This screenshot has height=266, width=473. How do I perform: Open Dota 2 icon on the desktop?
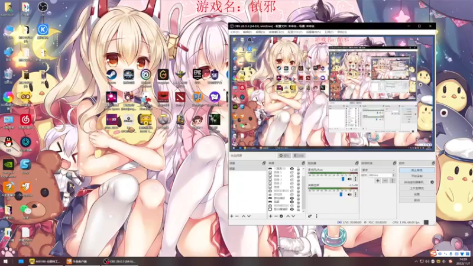pos(180,99)
